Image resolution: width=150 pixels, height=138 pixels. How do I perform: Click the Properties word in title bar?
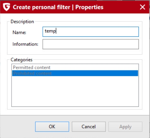coord(90,7)
